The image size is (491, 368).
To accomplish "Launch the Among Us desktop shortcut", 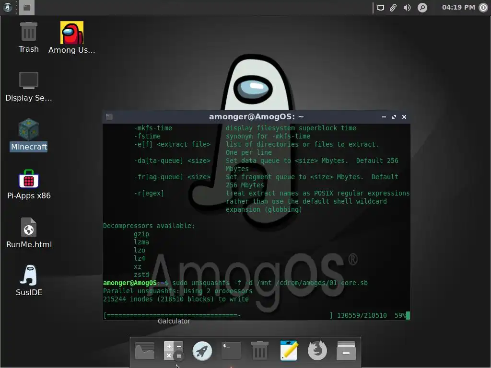I will [x=72, y=37].
